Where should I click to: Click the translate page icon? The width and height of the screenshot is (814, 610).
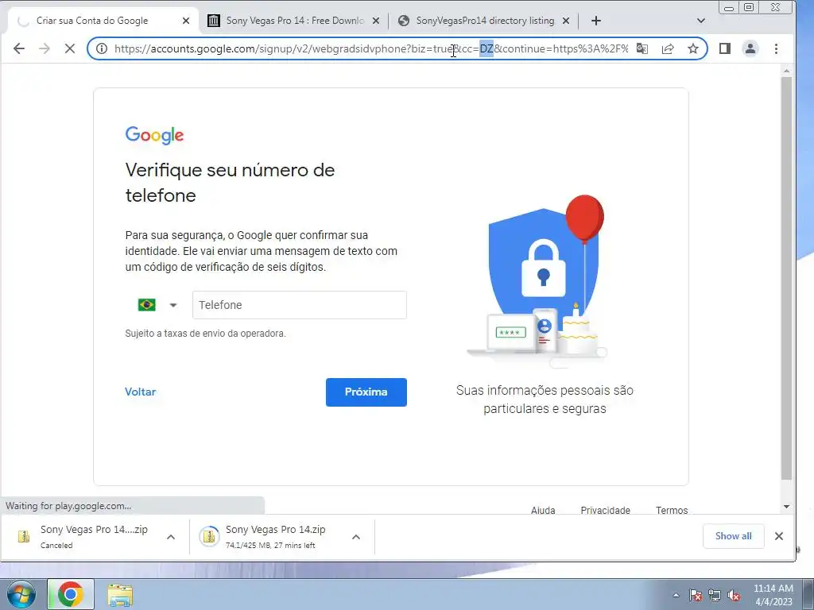642,48
